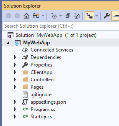Viewport: 119px width, 126px height.
Task: Switch between solutions and folders view
Action: 36,16
